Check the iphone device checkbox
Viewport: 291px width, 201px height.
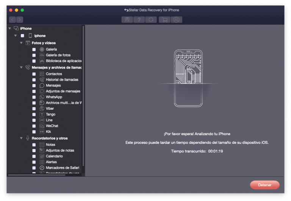[22, 36]
